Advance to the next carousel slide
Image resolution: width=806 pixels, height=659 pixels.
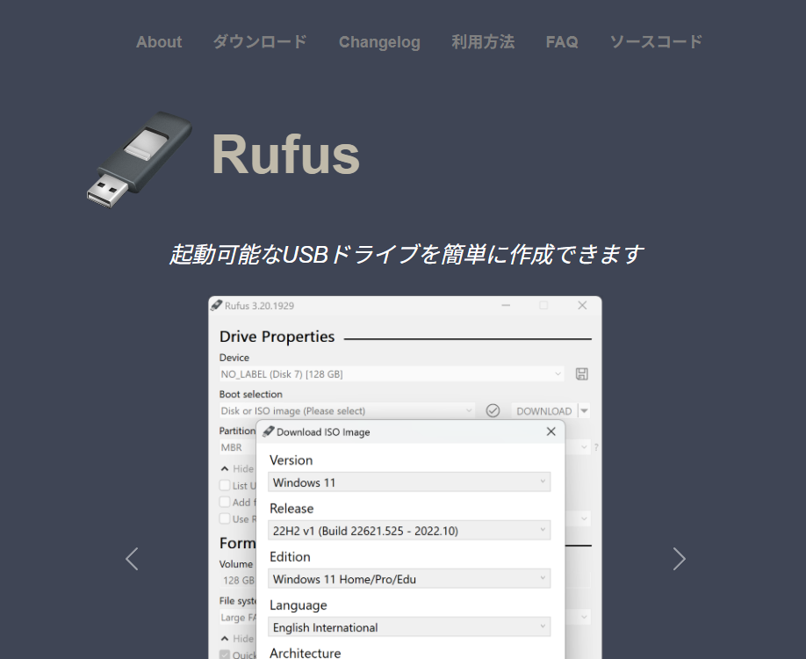[x=679, y=559]
